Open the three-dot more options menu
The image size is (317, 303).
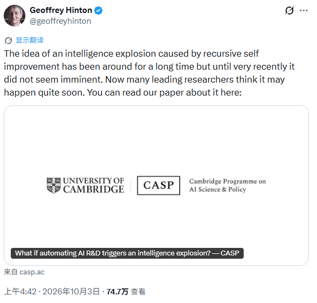[304, 11]
